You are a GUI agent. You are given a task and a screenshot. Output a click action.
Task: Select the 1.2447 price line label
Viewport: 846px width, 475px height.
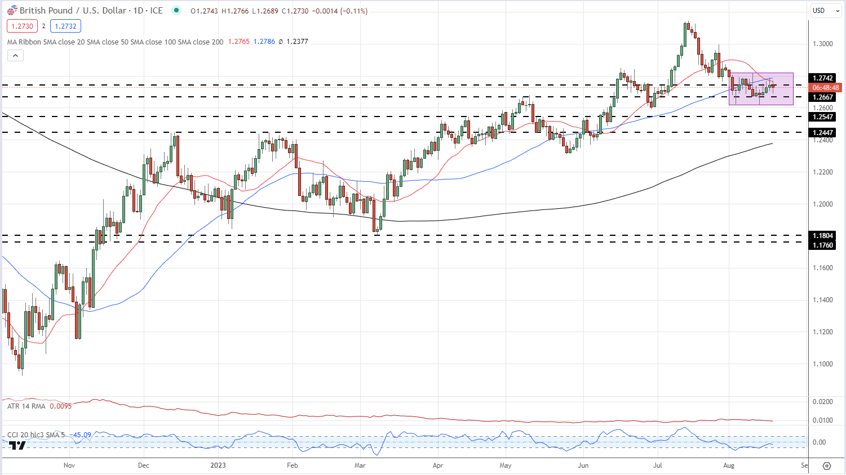pyautogui.click(x=823, y=133)
